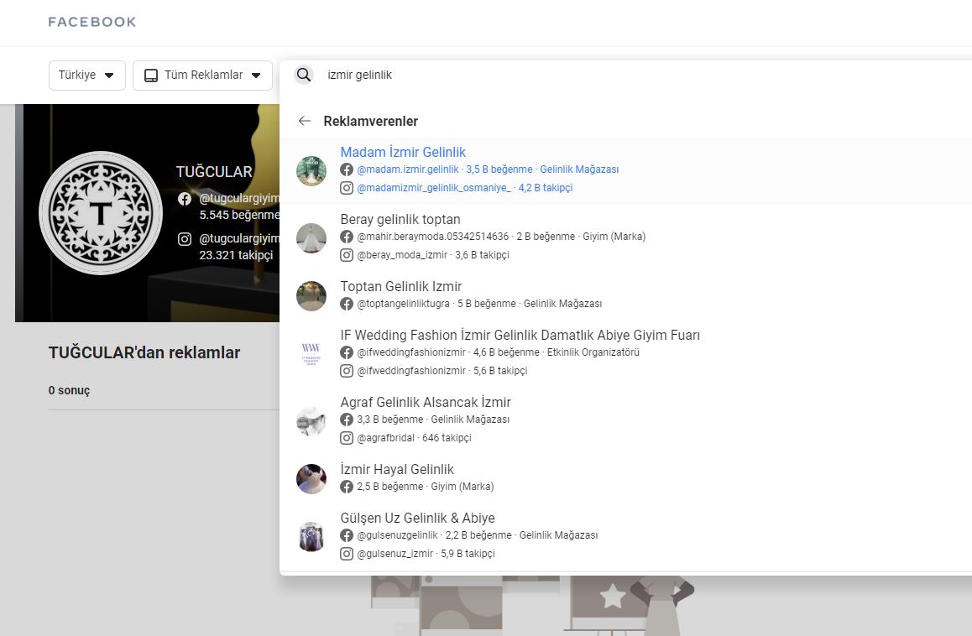Click Facebook icon under IF Wedding Fashion
972x636 pixels.
(347, 352)
